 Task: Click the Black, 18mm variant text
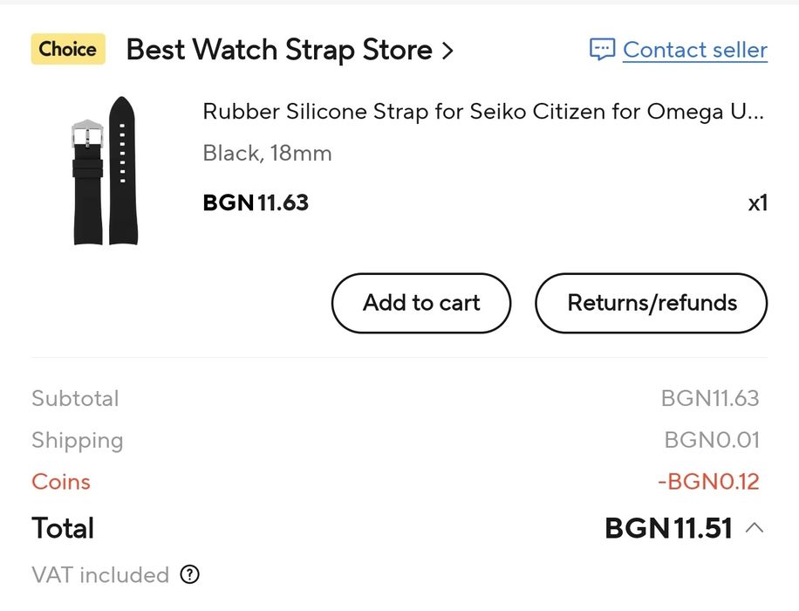point(267,154)
